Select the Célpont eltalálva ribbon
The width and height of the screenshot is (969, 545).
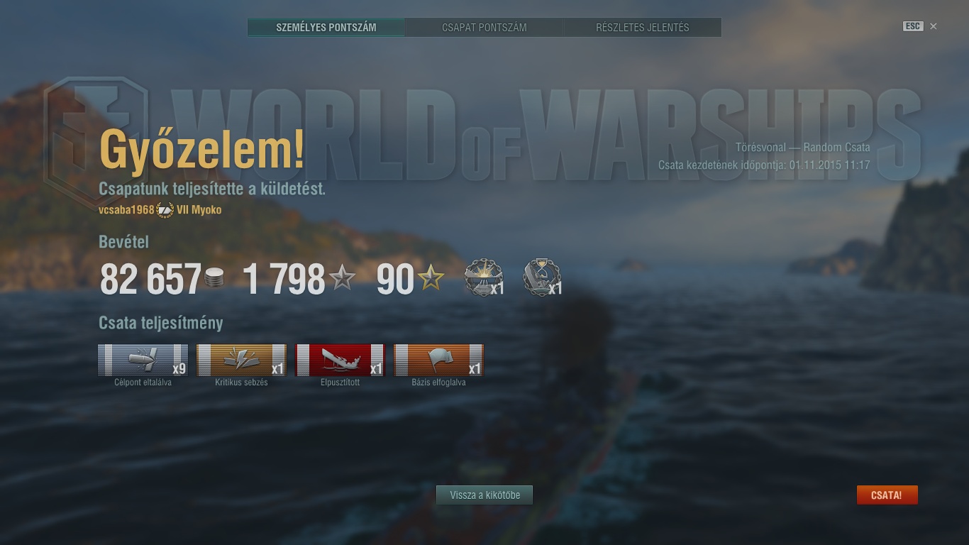click(143, 360)
